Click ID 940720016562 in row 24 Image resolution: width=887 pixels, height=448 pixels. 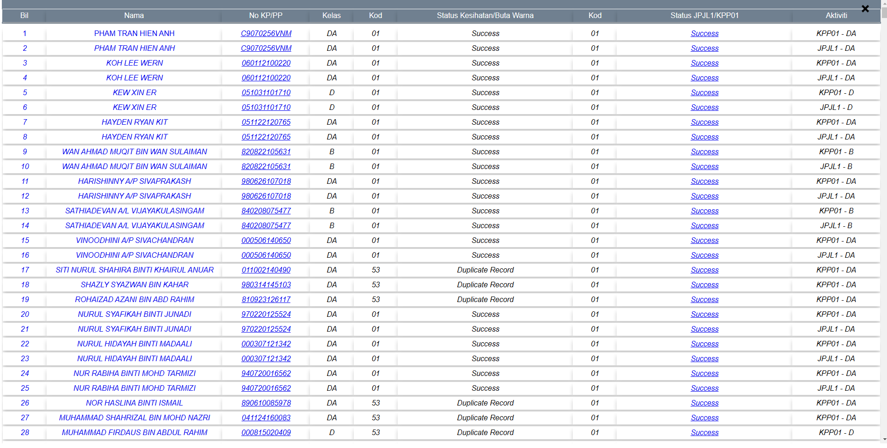(x=266, y=374)
